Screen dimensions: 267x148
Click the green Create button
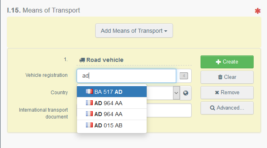tap(227, 62)
